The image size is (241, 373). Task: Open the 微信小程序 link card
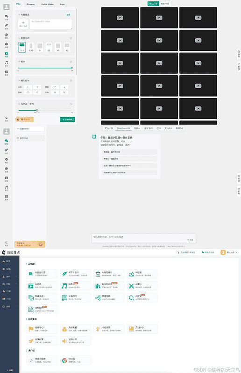pyautogui.click(x=42, y=360)
